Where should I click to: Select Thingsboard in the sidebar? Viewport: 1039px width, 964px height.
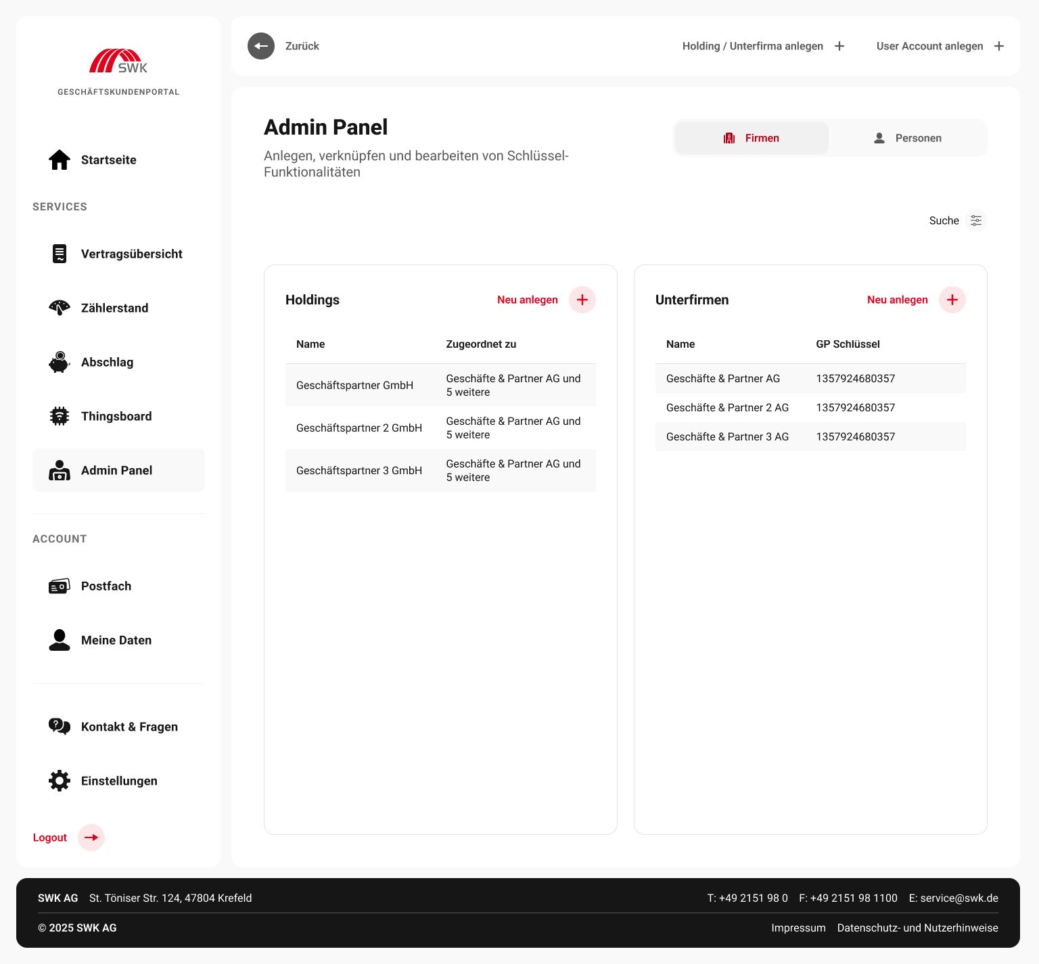(118, 416)
